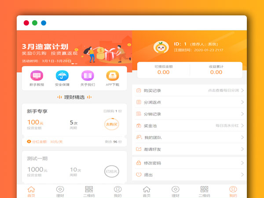The height and width of the screenshot is (198, 264).
Task: Click the 购买记录 clipboard icon
Action: 139,90
